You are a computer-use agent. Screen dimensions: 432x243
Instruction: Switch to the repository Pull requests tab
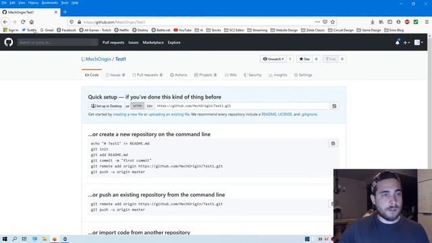tap(147, 75)
